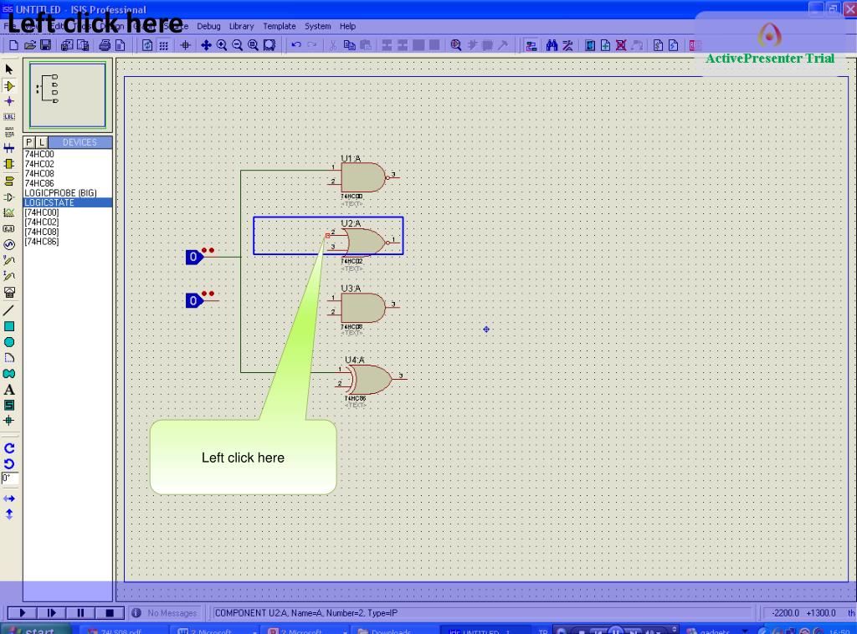Click the Zoom out magnifier icon

(x=237, y=45)
